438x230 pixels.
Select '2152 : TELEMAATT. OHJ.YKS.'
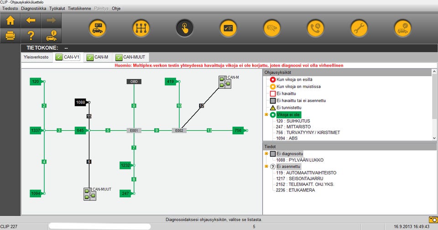tap(305, 184)
